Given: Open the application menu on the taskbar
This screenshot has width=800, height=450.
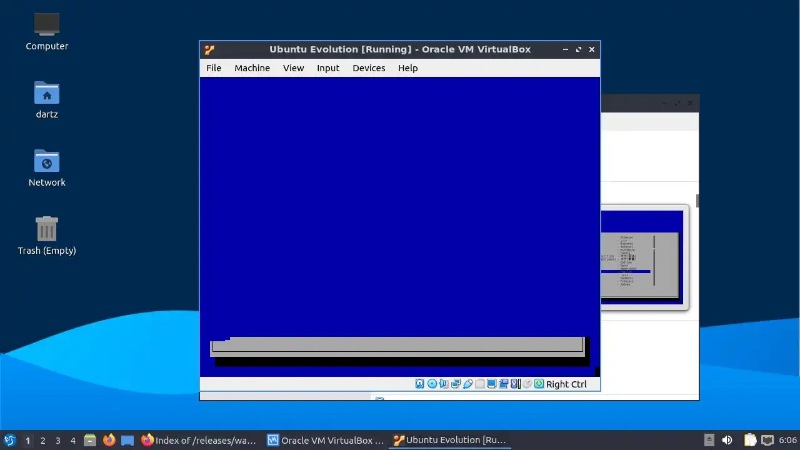Looking at the screenshot, I should pyautogui.click(x=9, y=440).
